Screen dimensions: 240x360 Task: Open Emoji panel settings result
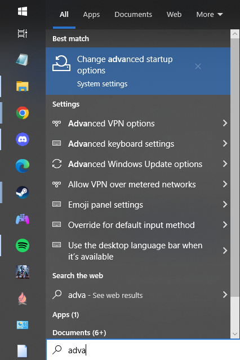(138, 204)
